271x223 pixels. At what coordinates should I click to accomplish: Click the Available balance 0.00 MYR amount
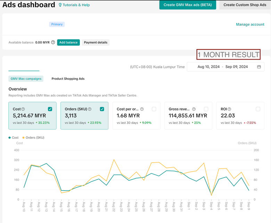click(42, 43)
